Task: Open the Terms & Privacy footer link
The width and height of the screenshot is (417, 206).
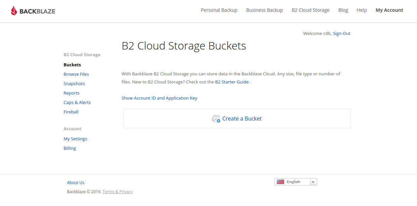Action: coord(118,192)
